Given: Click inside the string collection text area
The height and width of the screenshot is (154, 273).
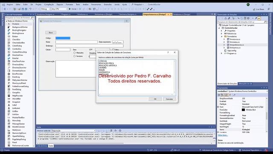Looking at the screenshot, I should tap(136, 78).
